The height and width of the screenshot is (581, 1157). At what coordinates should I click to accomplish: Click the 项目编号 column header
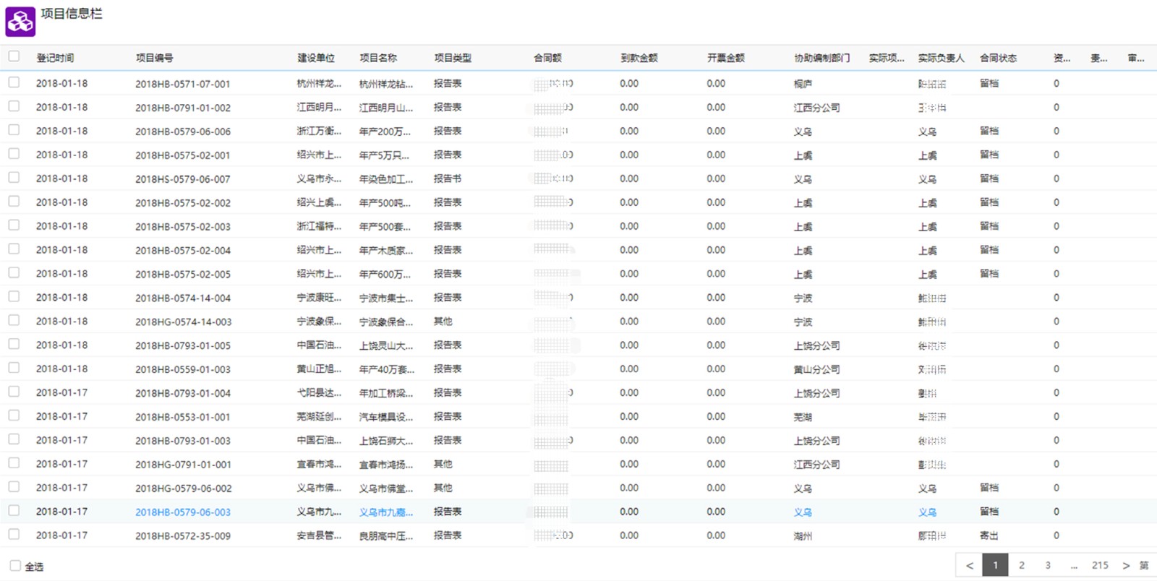(x=154, y=58)
